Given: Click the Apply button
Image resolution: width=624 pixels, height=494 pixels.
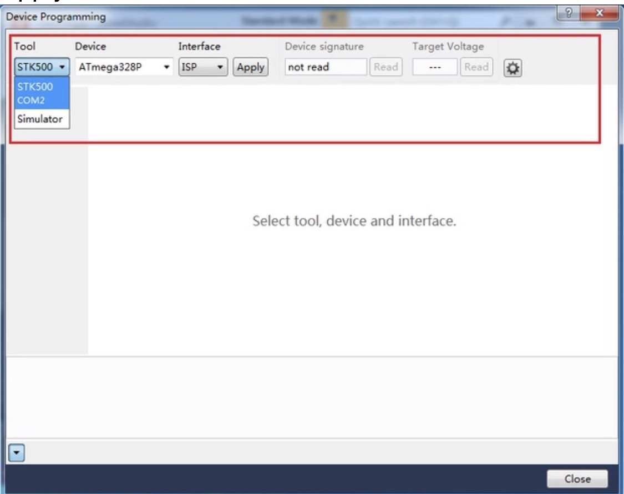Looking at the screenshot, I should pos(251,67).
